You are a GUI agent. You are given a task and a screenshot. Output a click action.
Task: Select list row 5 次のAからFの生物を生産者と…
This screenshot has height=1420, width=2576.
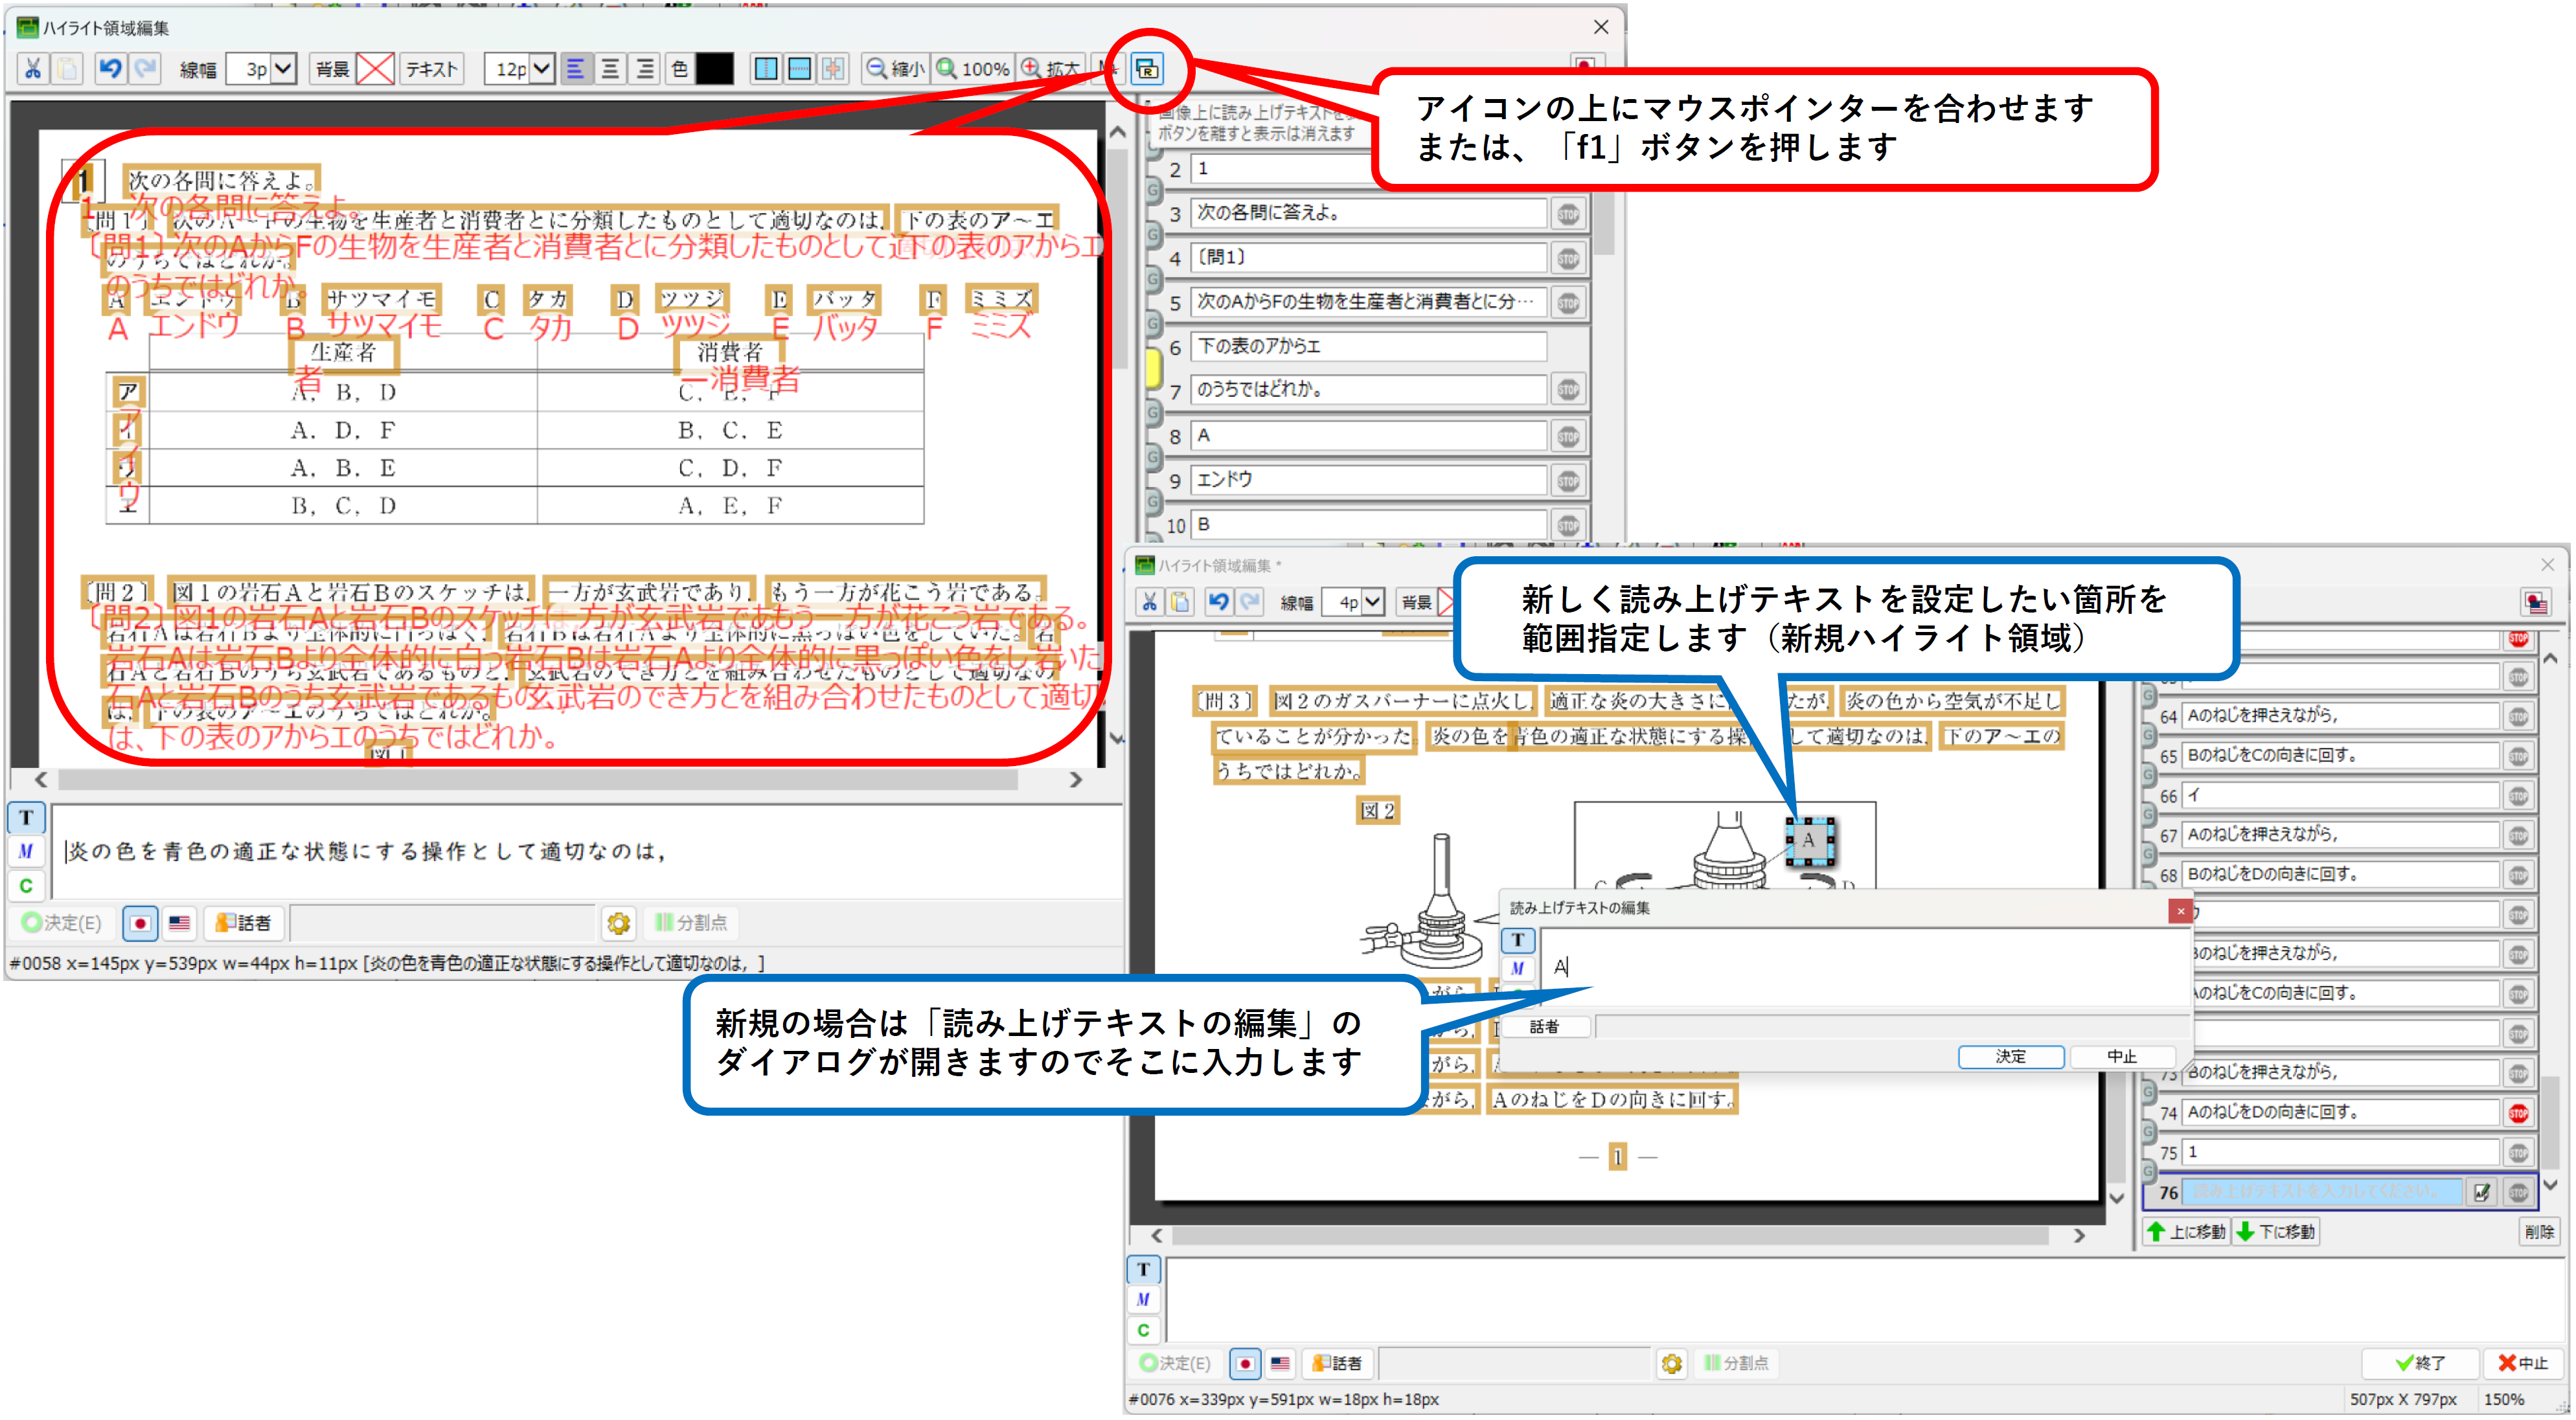(x=1369, y=302)
